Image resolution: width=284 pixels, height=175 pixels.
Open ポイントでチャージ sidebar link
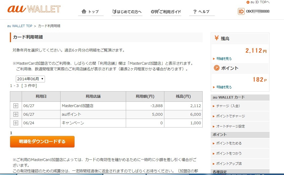coord(230,116)
